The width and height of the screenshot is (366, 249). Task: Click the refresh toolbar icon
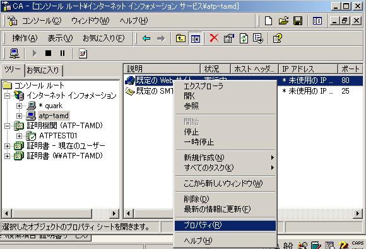244,38
